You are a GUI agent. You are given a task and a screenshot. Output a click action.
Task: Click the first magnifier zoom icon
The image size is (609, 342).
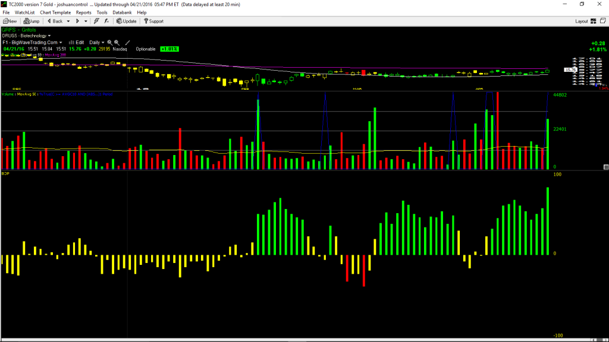pyautogui.click(x=109, y=43)
